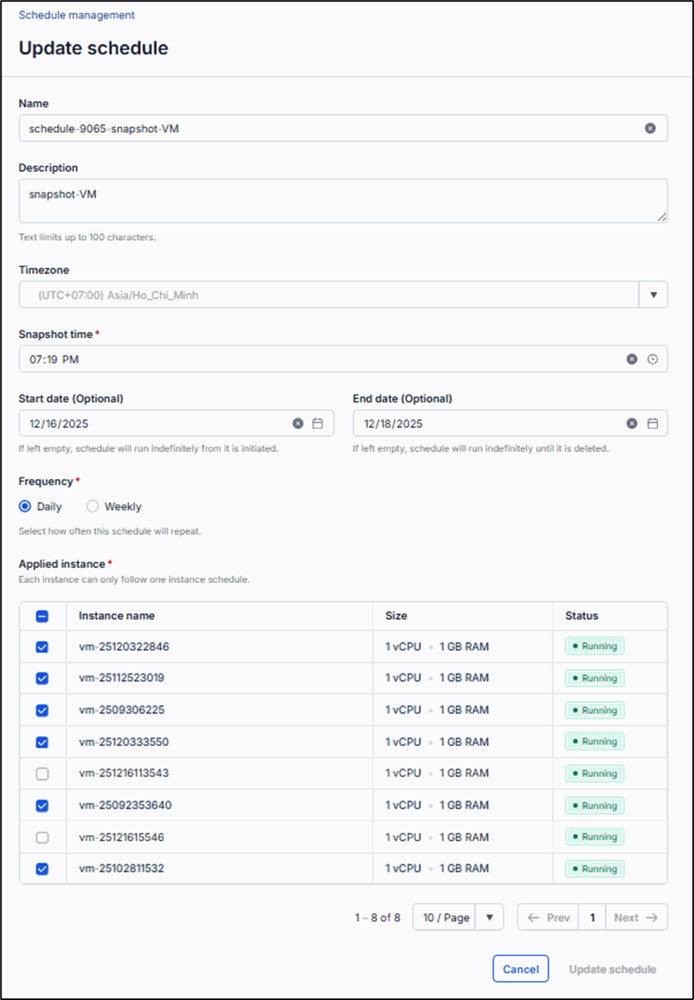Uncheck instance vm-25120322846

point(42,647)
